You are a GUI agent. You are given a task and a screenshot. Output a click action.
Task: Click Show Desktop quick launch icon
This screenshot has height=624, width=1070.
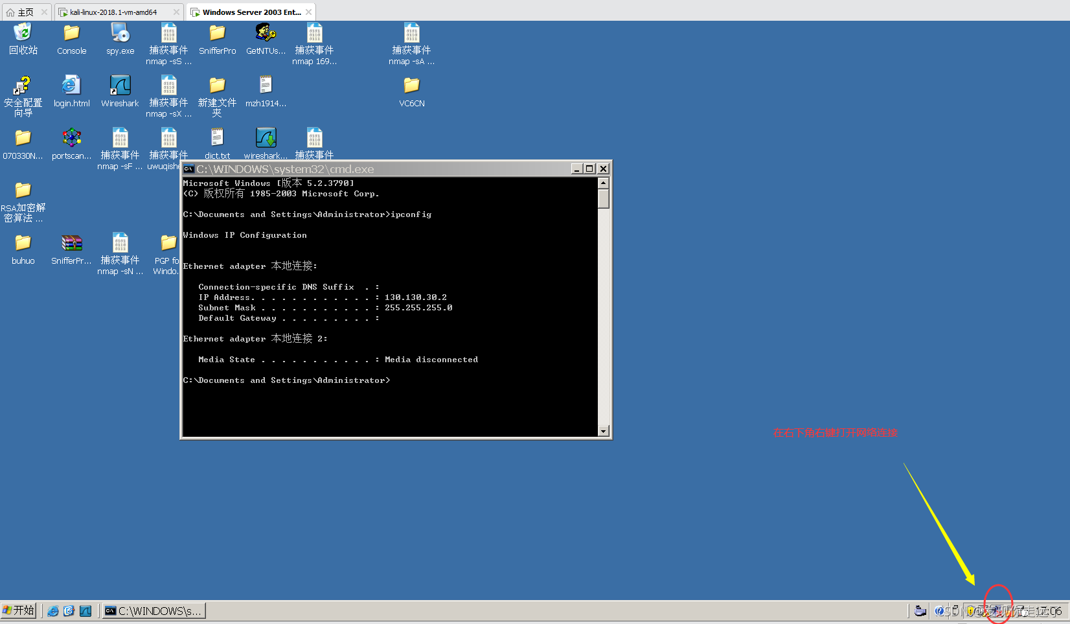69,611
